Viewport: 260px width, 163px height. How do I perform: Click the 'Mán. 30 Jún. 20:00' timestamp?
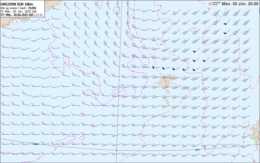240,4
